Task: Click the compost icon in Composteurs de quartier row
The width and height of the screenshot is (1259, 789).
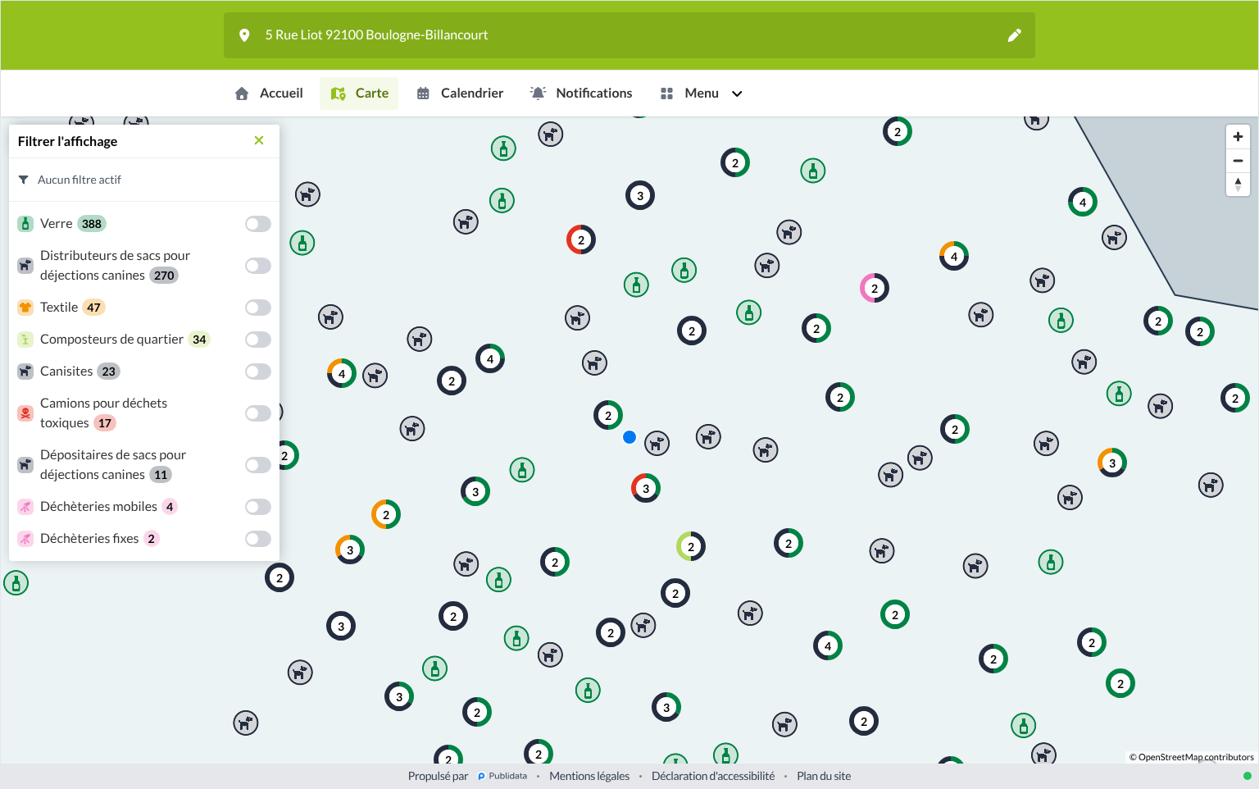Action: pos(25,340)
